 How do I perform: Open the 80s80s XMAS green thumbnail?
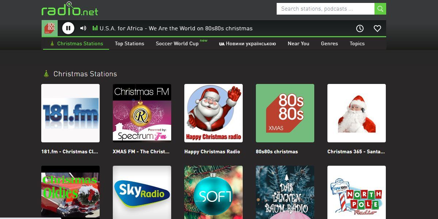coord(285,113)
